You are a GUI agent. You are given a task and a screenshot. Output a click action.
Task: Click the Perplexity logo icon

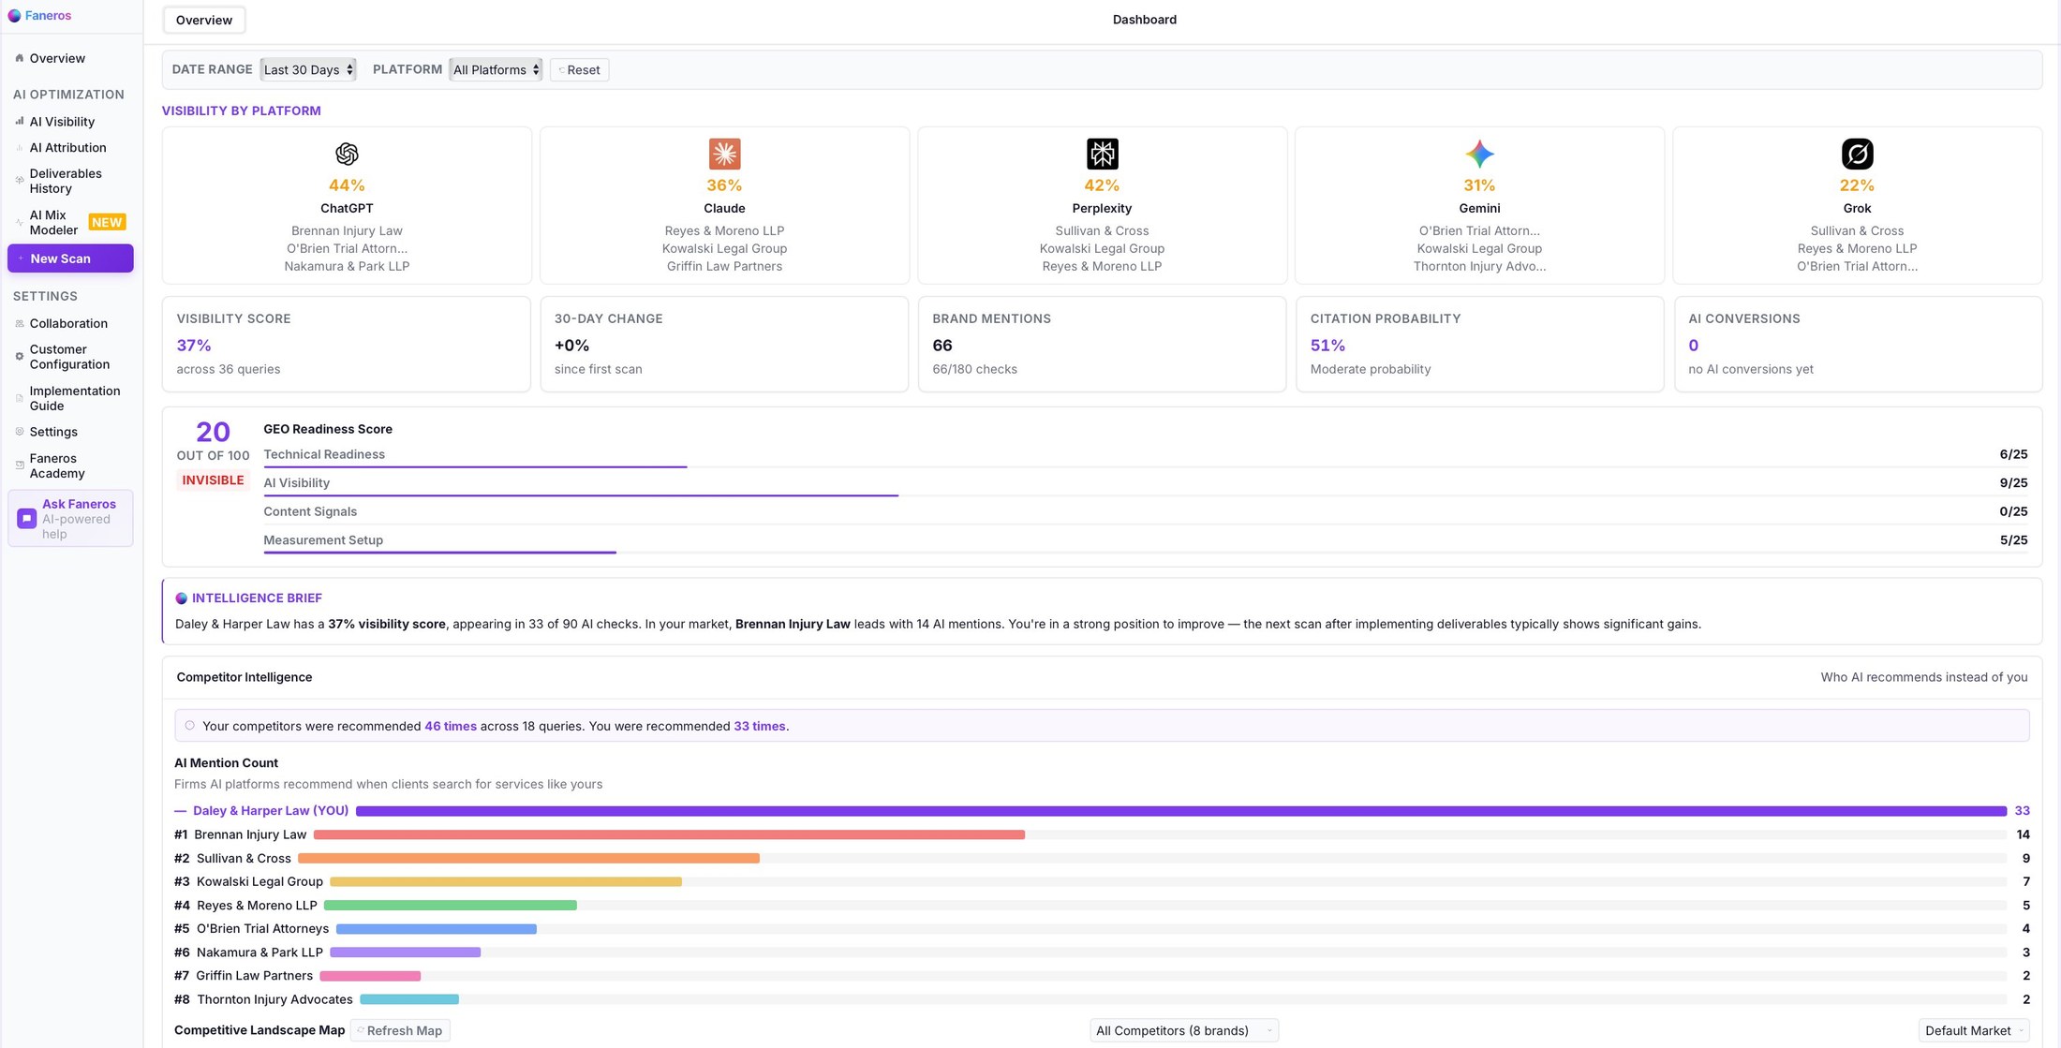pyautogui.click(x=1102, y=154)
